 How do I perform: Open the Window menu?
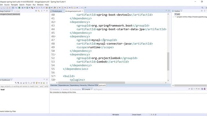pos(40,5)
